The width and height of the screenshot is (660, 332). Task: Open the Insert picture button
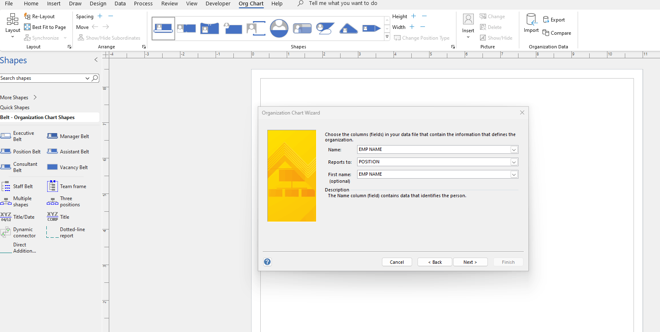click(x=468, y=26)
